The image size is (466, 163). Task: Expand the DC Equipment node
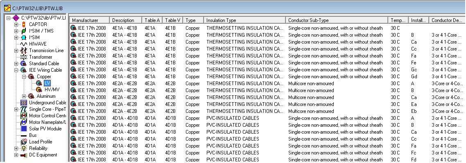click(16, 155)
